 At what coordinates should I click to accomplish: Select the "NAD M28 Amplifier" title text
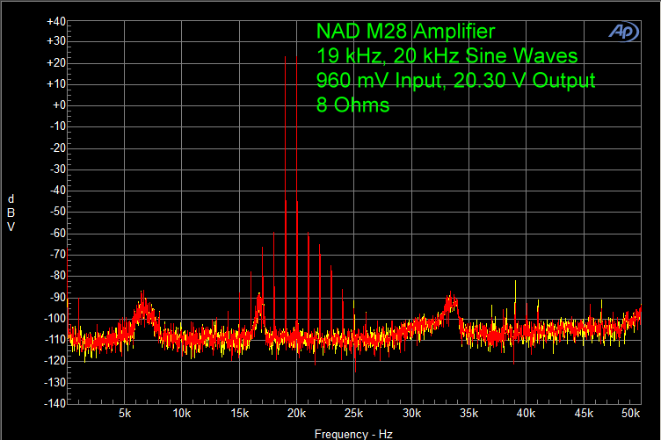[x=405, y=32]
